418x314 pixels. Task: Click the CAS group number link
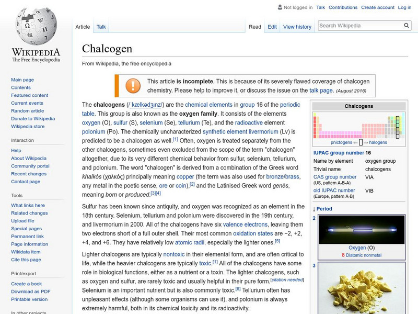(335, 177)
